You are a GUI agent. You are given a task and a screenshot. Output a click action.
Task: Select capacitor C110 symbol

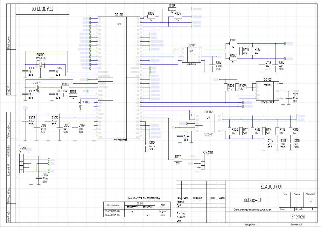[x=145, y=146]
